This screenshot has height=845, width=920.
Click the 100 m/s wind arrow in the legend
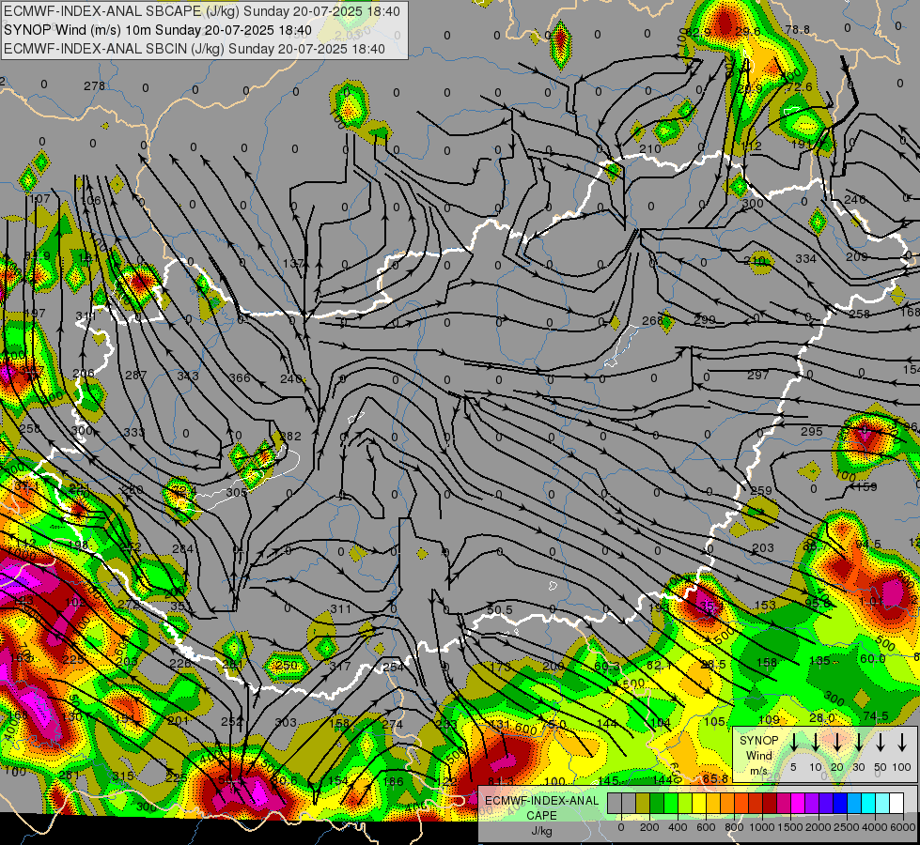902,743
